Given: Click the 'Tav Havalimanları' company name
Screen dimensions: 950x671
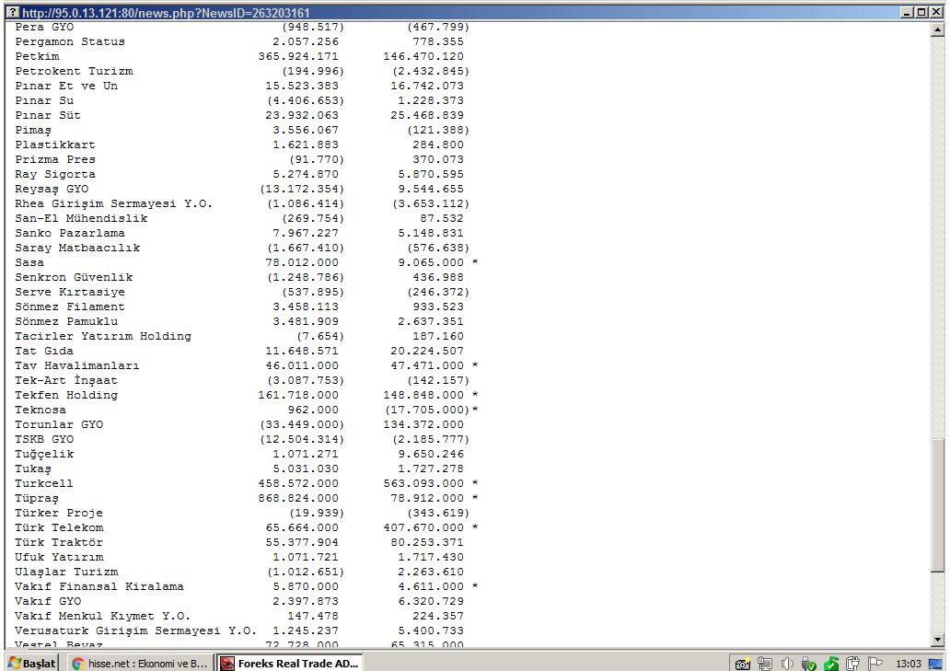Looking at the screenshot, I should tap(77, 365).
